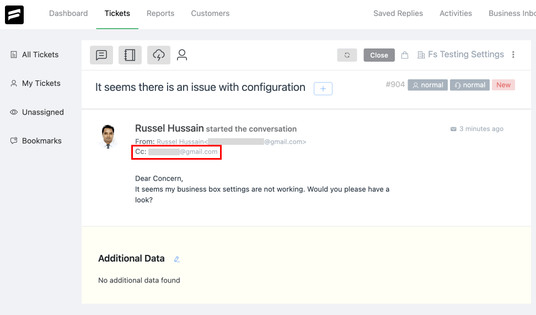Open Fs Testing Settings business inbox
Viewport: 536px width, 315px height.
[x=466, y=55]
